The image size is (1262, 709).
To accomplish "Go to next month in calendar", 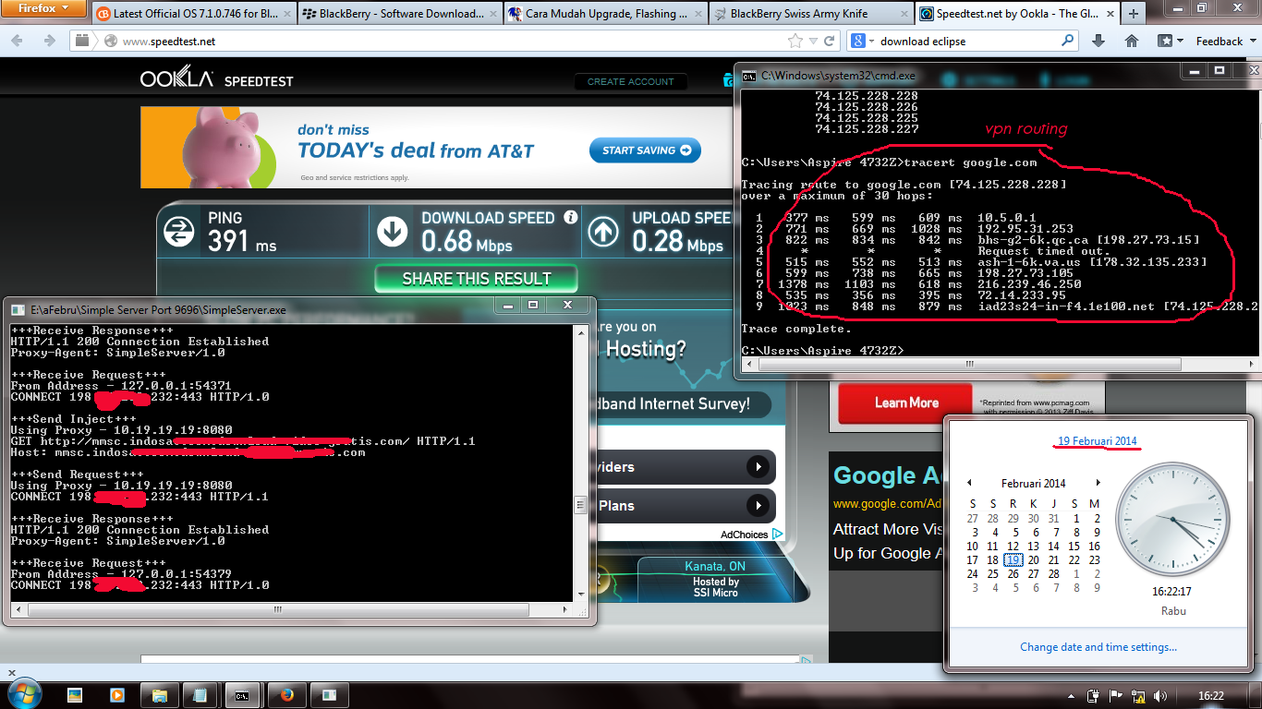I will [x=1098, y=483].
